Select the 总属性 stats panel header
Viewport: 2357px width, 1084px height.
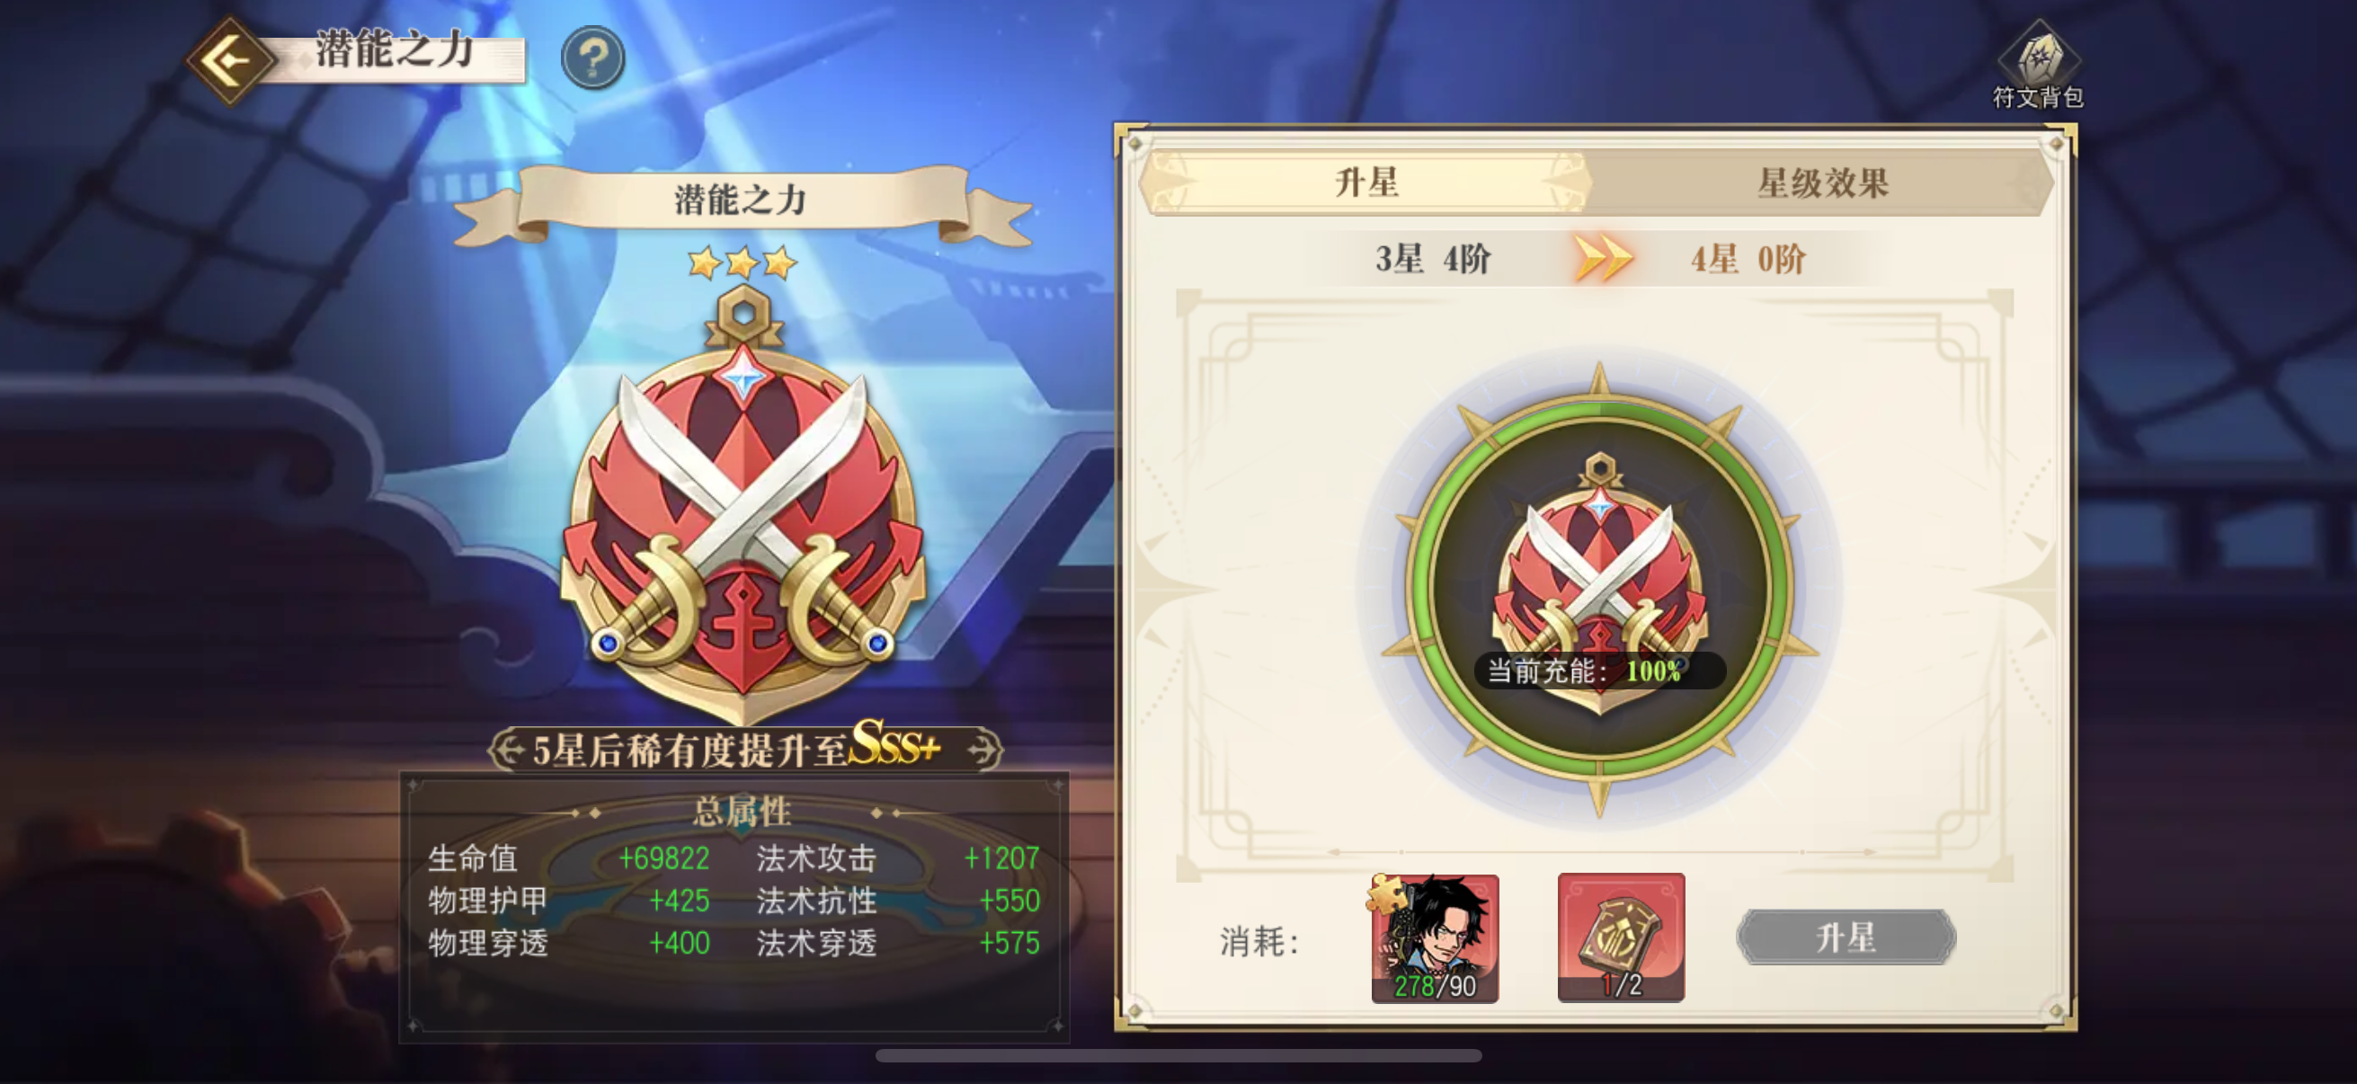tap(742, 811)
